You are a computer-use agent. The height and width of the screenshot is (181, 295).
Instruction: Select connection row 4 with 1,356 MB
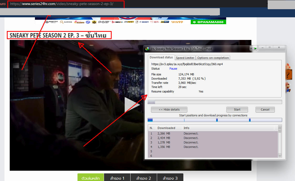pyautogui.click(x=213, y=147)
